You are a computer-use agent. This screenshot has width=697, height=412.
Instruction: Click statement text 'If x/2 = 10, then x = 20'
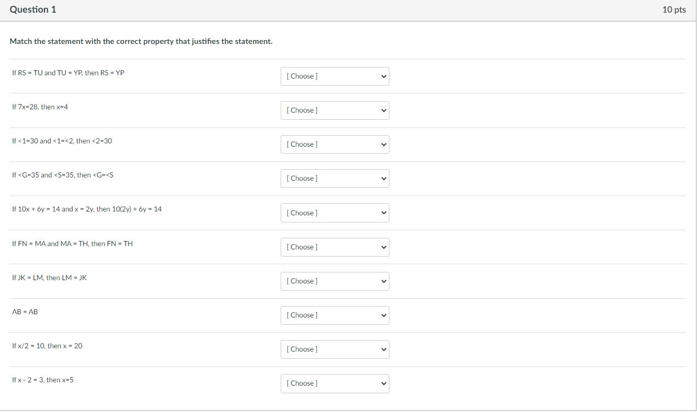(x=47, y=346)
